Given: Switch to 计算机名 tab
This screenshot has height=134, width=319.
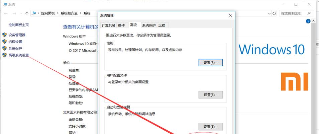Looking at the screenshot, I should coord(108,25).
